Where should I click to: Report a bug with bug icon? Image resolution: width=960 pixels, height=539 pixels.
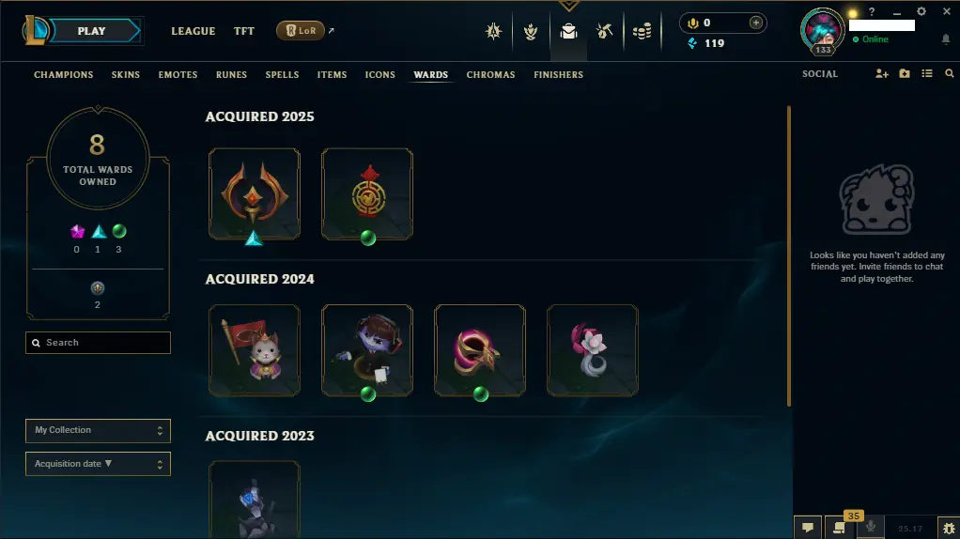(949, 528)
